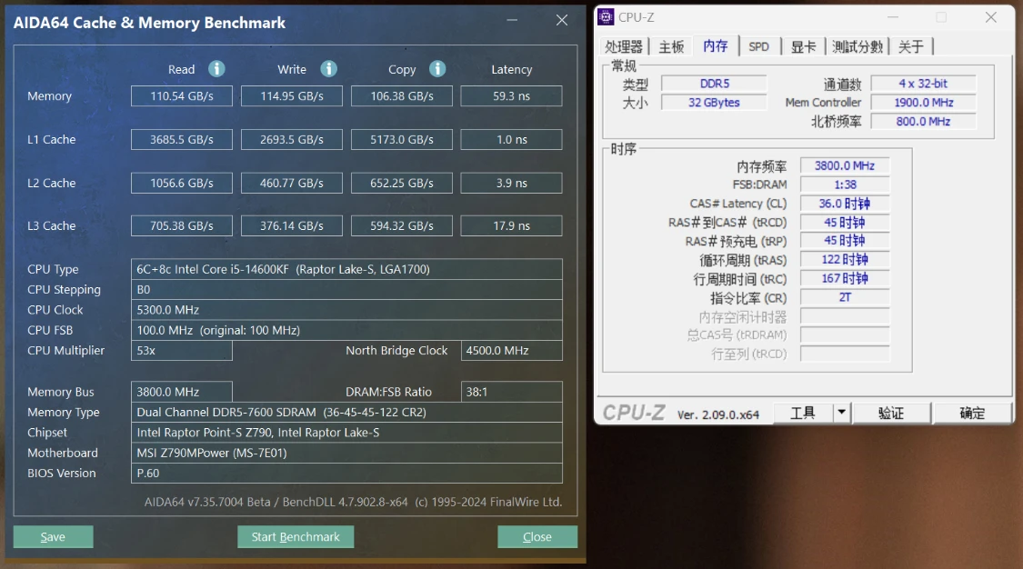The width and height of the screenshot is (1023, 569).
Task: Click the 验证 button in CPU-Z
Action: click(891, 413)
